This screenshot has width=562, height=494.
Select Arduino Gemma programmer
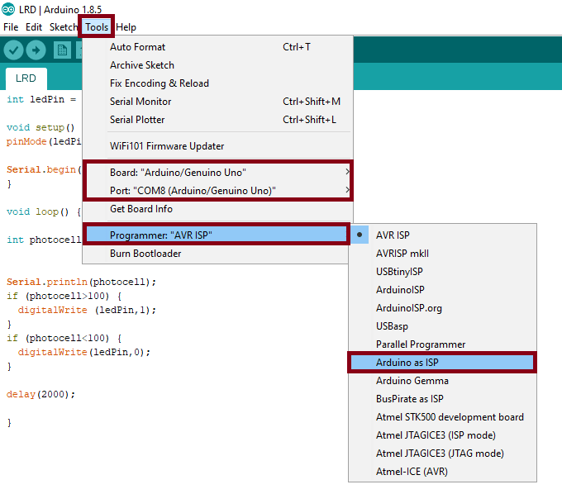point(443,381)
